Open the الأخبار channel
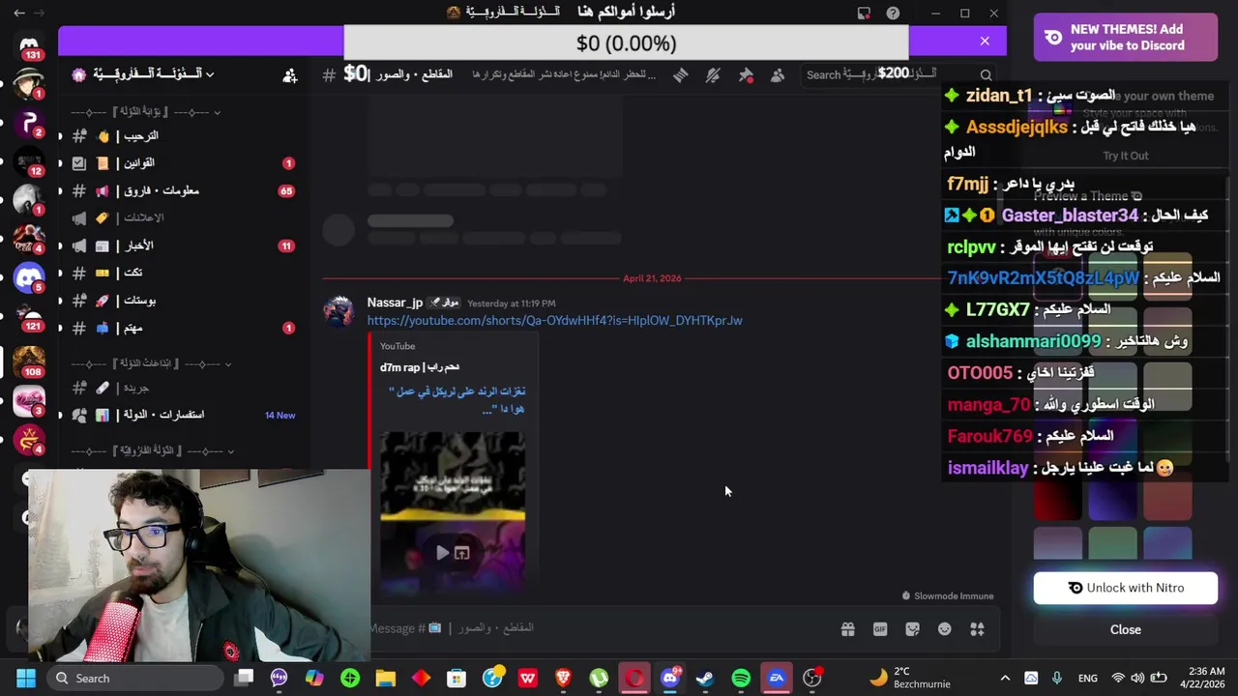The height and width of the screenshot is (696, 1238). click(184, 246)
